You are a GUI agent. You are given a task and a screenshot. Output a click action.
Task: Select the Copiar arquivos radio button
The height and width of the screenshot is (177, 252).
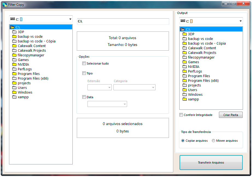[x=183, y=141]
